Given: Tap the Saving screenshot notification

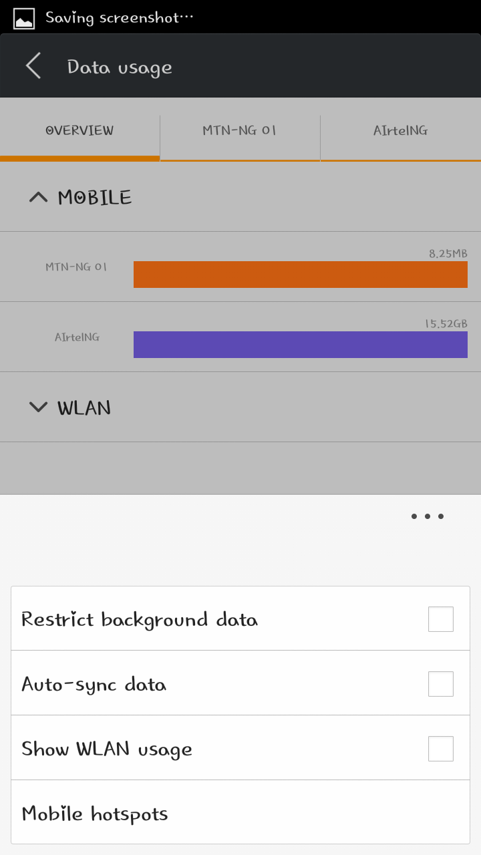Looking at the screenshot, I should (119, 17).
